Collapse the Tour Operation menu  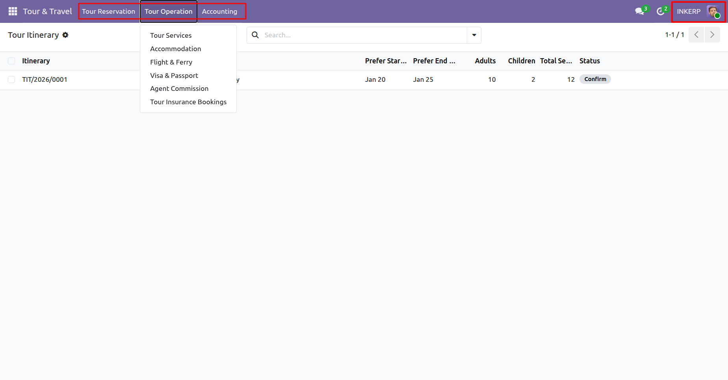click(169, 11)
